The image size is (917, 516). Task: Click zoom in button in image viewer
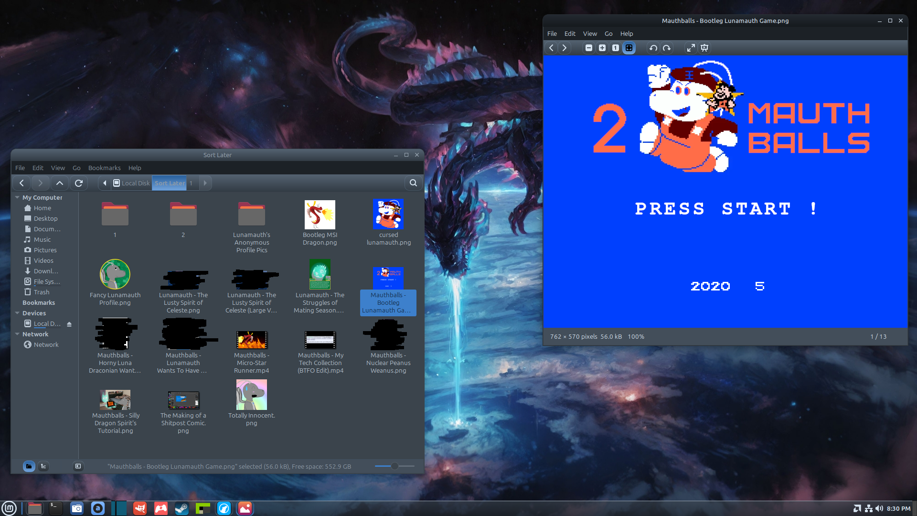point(602,48)
